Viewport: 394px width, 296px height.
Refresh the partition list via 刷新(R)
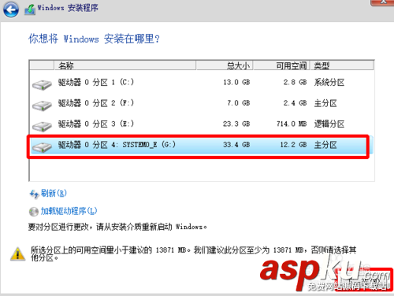click(54, 194)
